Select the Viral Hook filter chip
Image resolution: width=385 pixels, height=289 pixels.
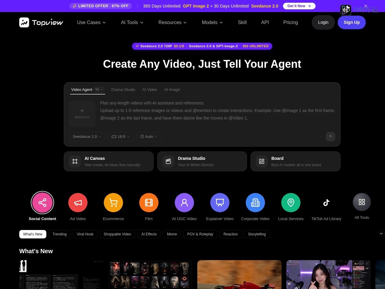pos(85,234)
